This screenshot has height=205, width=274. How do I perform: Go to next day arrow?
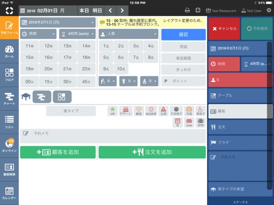point(122,10)
